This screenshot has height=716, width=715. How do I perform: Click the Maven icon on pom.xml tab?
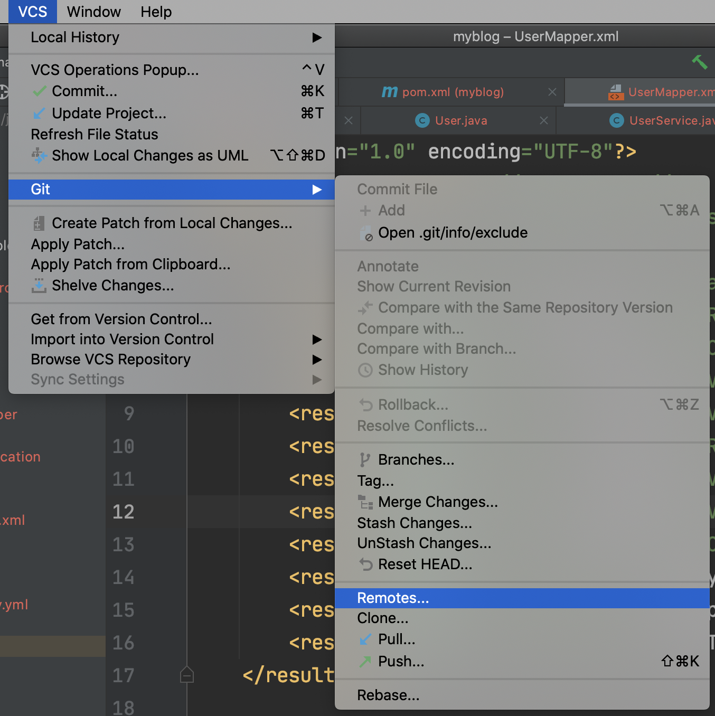point(389,92)
